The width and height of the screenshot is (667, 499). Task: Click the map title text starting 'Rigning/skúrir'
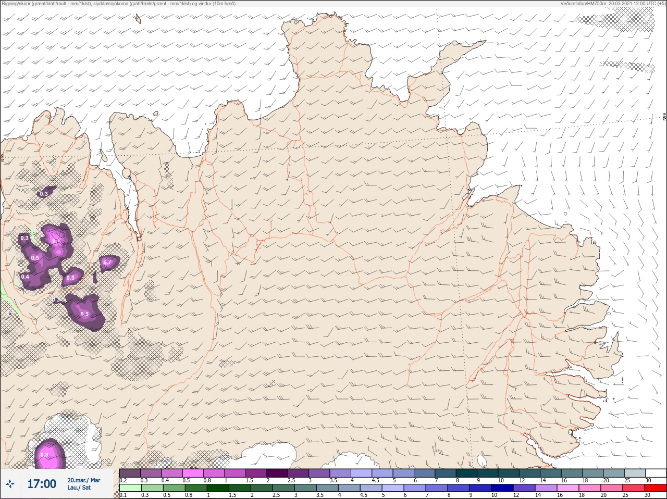coord(119,3)
